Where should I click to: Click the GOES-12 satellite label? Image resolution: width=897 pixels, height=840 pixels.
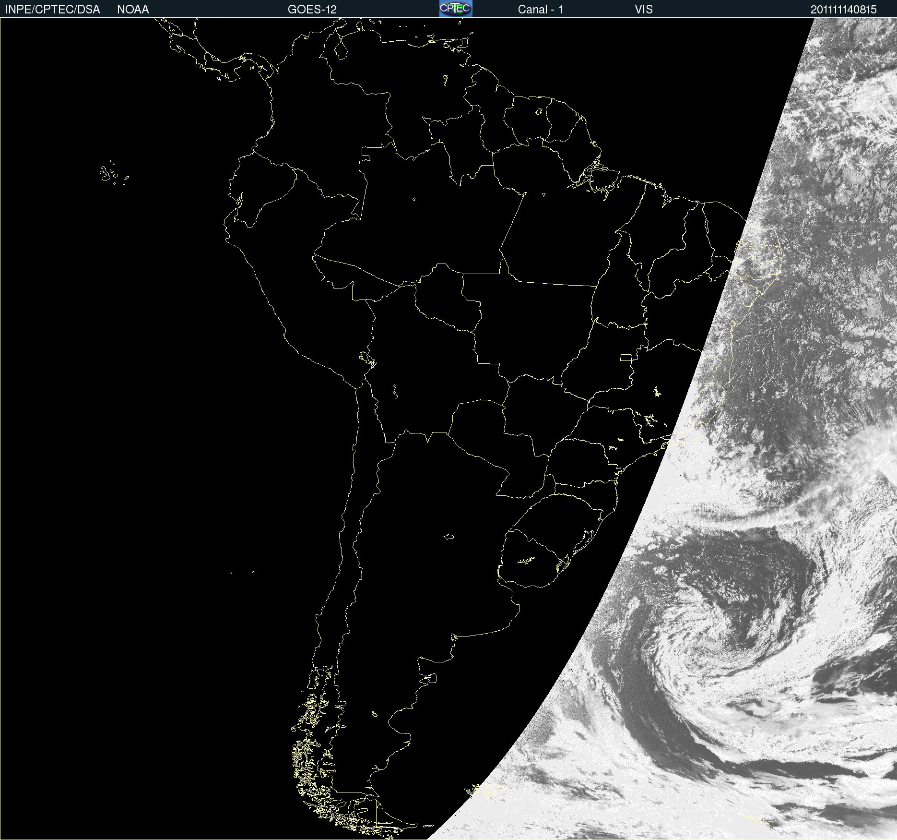click(312, 10)
